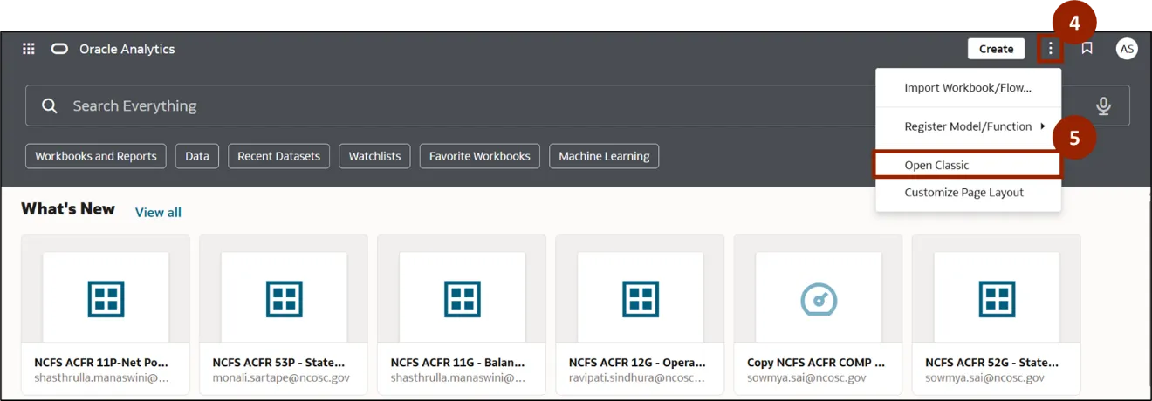Click the bookmark icon in header
The image size is (1152, 401).
coord(1087,49)
